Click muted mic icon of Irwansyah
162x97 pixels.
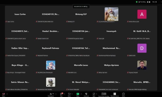click(97, 39)
